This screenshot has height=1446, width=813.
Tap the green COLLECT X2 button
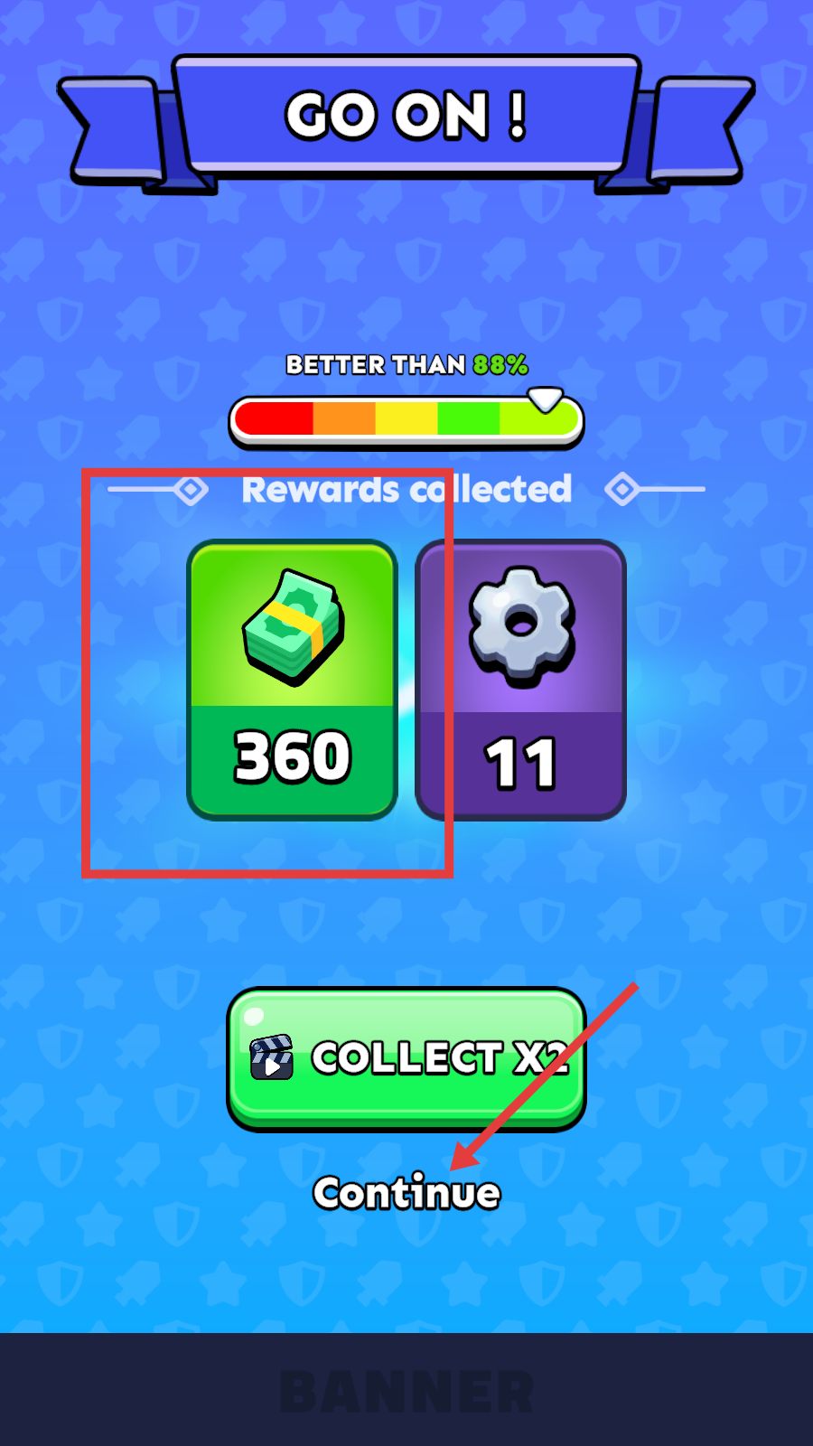406,1058
